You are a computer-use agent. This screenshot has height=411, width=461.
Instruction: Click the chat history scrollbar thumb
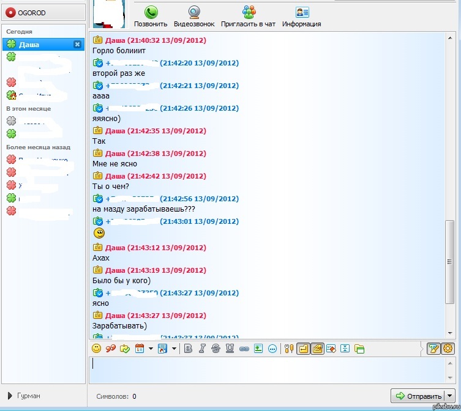449,262
